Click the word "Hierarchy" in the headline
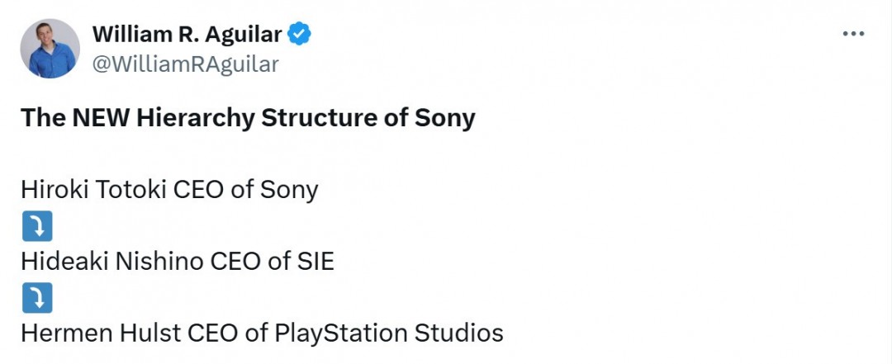 click(196, 118)
